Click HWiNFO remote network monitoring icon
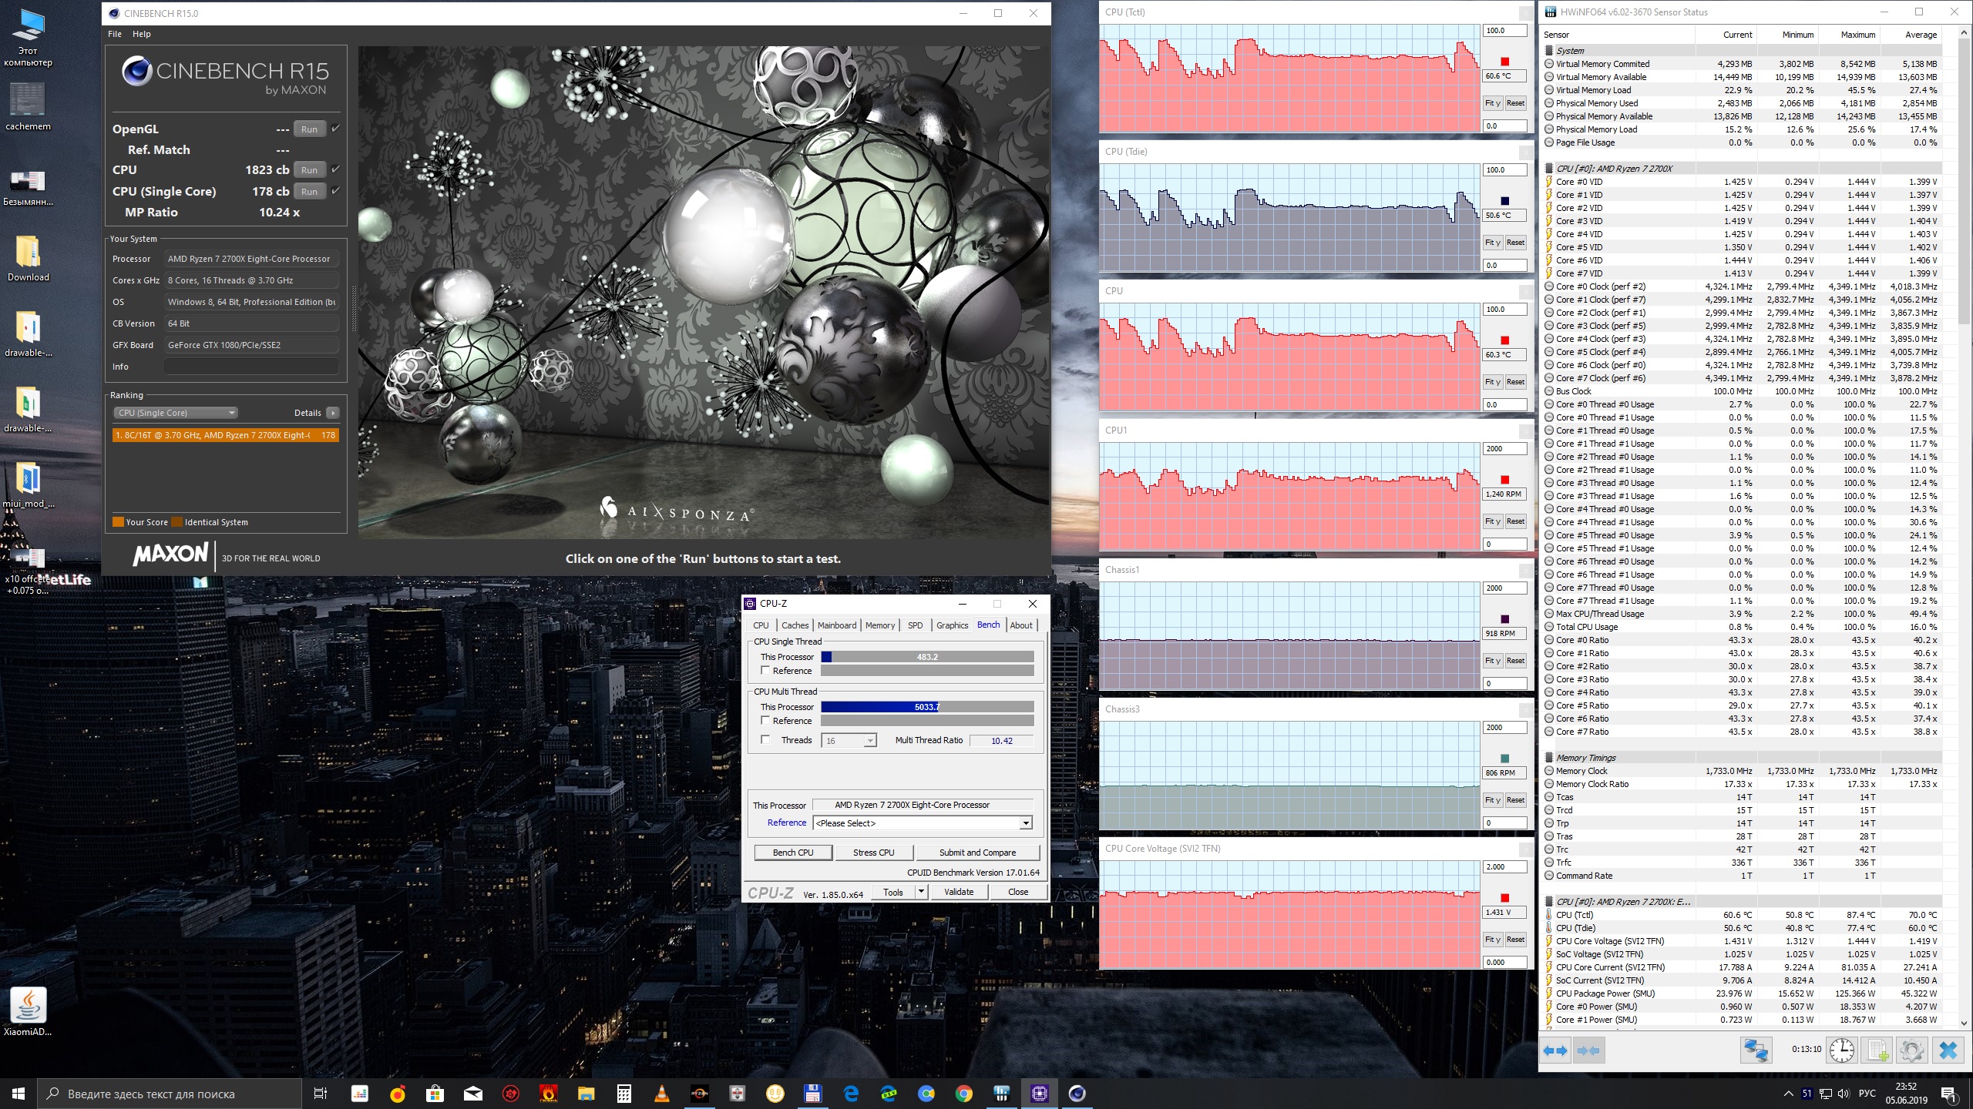This screenshot has height=1109, width=1973. (x=1756, y=1050)
